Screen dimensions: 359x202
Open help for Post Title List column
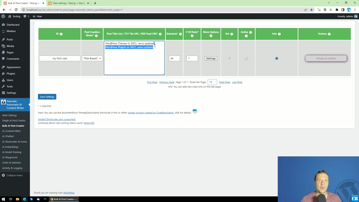(x=160, y=34)
